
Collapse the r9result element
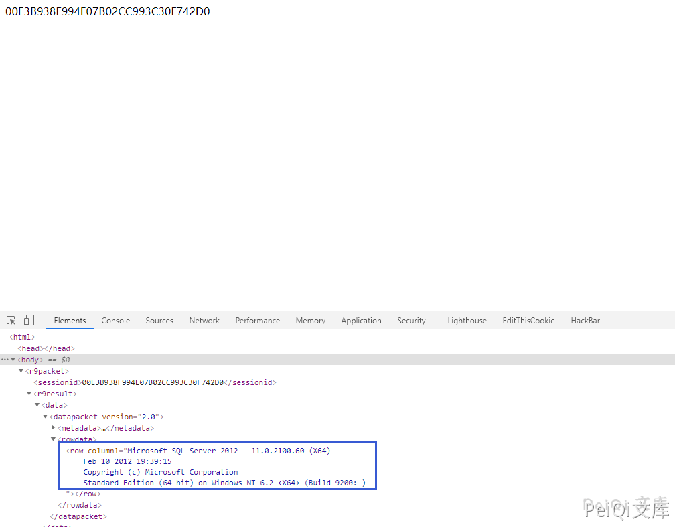pos(29,394)
